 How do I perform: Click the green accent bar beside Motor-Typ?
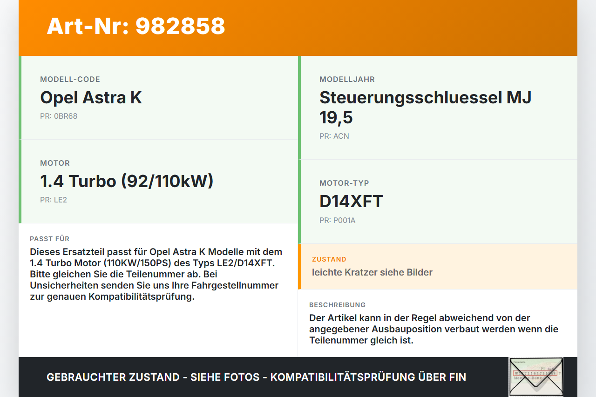pyautogui.click(x=300, y=201)
